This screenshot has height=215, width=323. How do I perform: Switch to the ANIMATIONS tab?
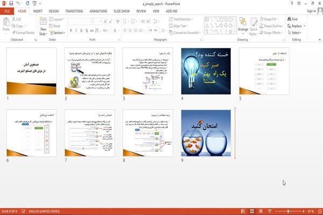(99, 11)
